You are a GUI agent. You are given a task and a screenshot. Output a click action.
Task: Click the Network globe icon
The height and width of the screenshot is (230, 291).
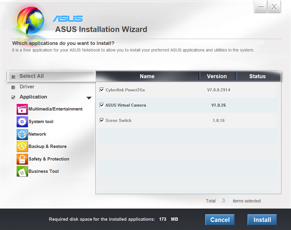(x=22, y=134)
